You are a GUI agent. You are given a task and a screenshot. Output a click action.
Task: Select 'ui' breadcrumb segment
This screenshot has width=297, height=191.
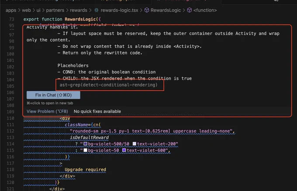(x=38, y=10)
